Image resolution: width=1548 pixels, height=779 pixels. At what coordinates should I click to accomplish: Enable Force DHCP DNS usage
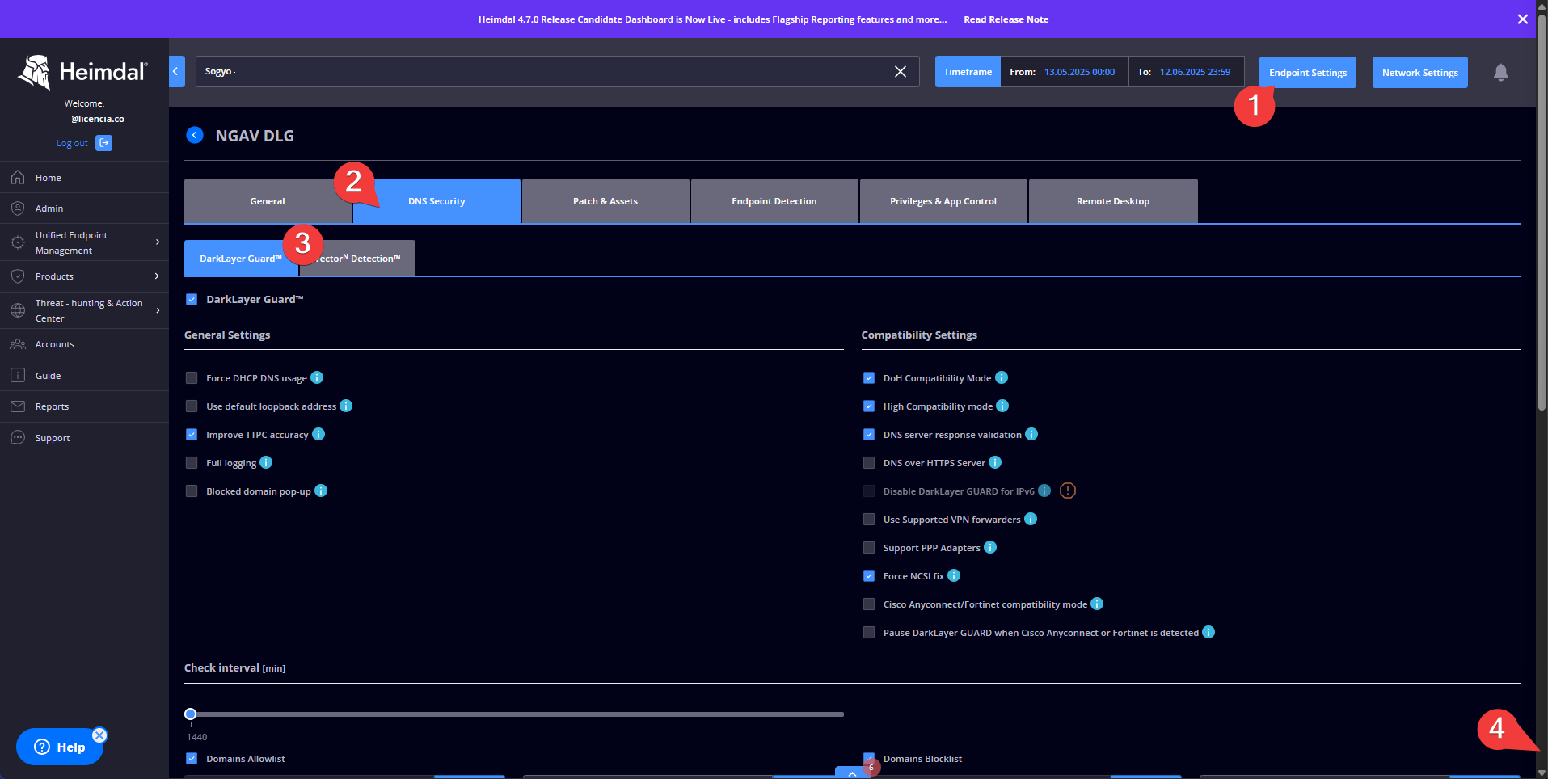192,377
